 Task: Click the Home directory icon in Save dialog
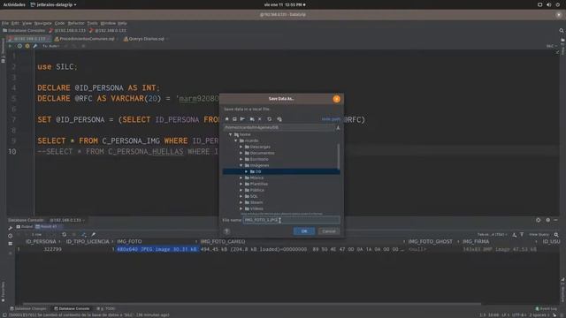pos(227,119)
